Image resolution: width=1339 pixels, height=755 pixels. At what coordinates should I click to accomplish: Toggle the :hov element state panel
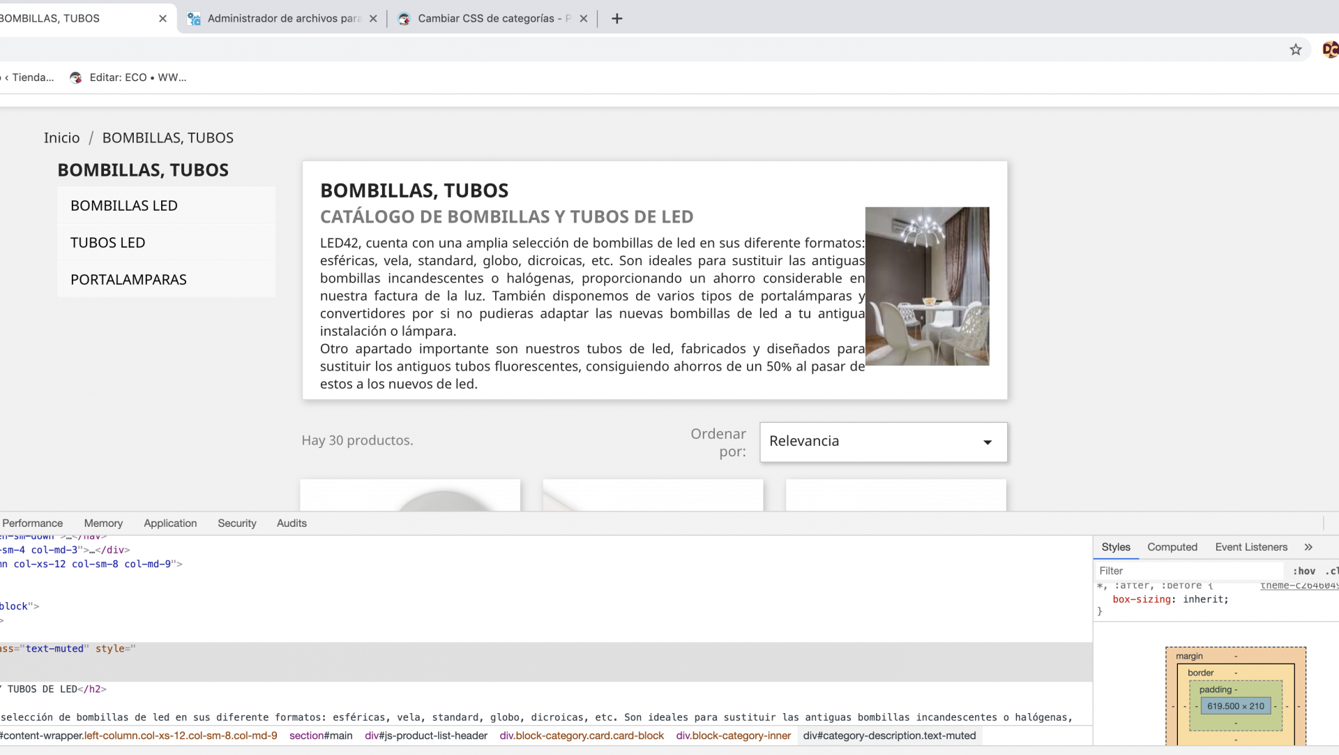(x=1303, y=571)
